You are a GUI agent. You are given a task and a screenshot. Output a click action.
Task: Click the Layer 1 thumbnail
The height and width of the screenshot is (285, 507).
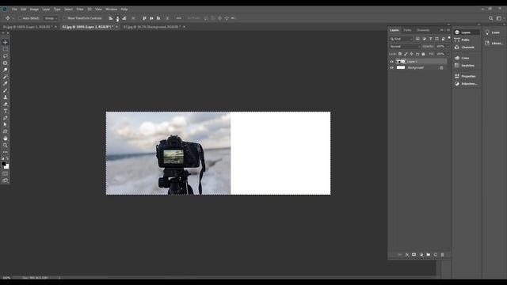point(401,62)
